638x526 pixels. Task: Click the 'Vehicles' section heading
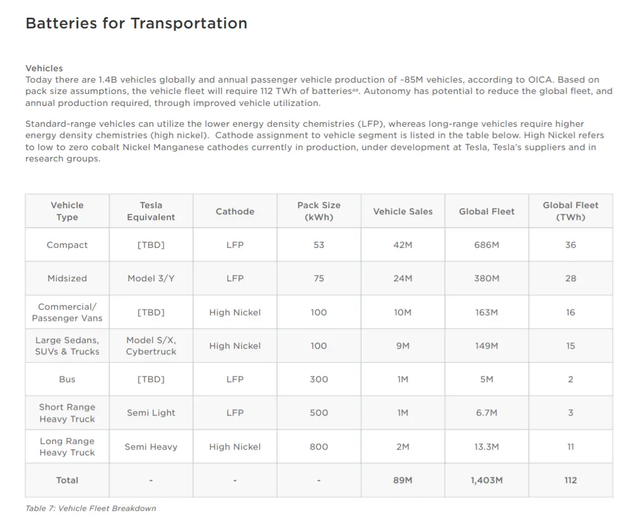44,68
